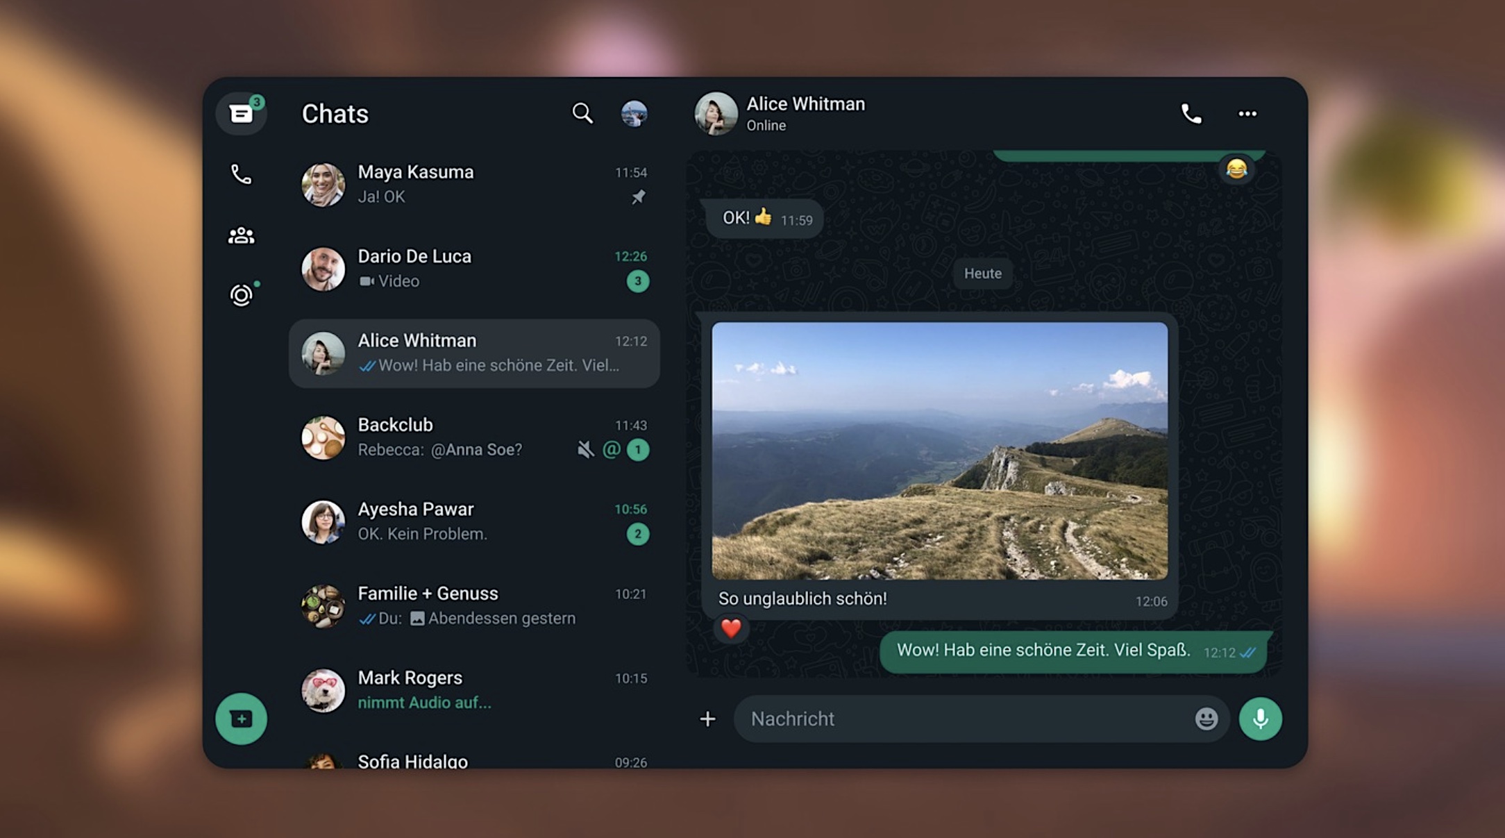This screenshot has width=1505, height=838.
Task: Open the Maya Kasuma pinned chat
Action: click(474, 184)
